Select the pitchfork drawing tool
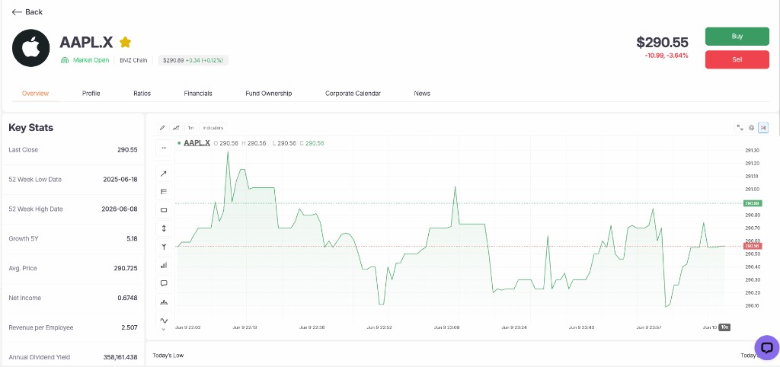The image size is (780, 367). 164,247
